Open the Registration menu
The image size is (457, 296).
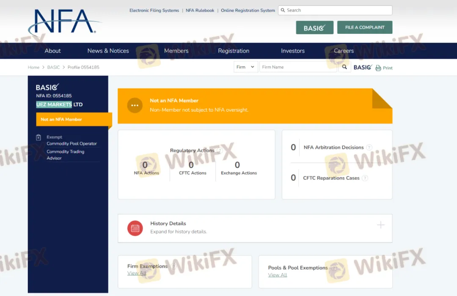(234, 51)
